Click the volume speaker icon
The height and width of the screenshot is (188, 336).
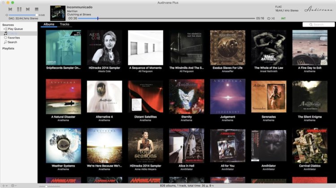pyautogui.click(x=7, y=15)
